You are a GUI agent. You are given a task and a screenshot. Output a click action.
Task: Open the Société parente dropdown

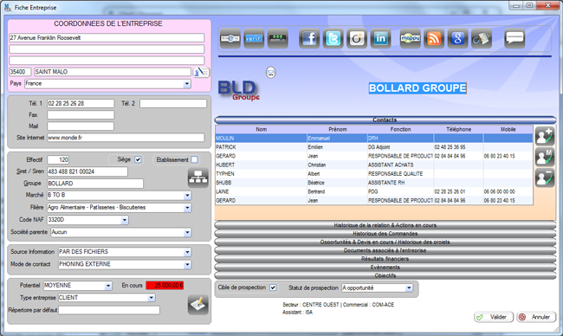187,233
